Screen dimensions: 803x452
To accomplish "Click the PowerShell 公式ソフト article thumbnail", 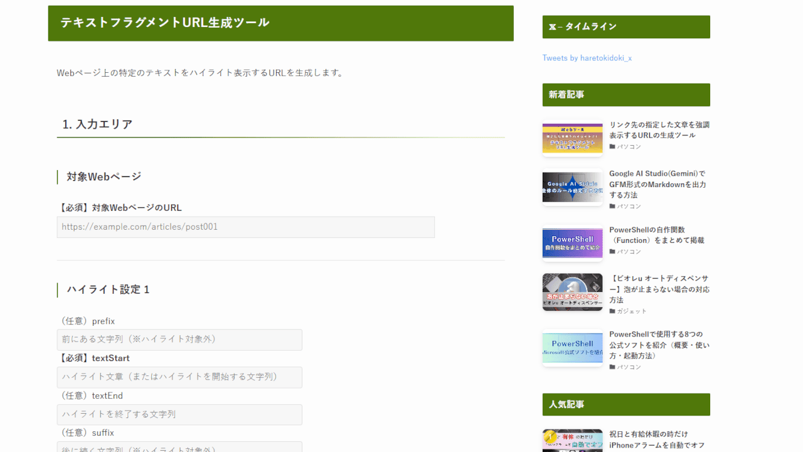I will (x=572, y=348).
